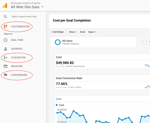Click the Audience person icon

tap(5, 49)
